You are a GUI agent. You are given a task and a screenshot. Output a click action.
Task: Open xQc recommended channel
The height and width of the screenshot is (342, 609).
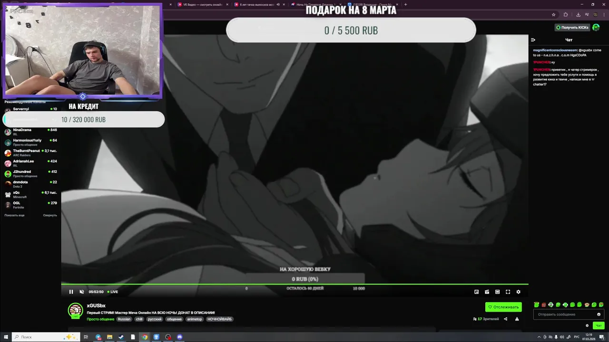point(30,194)
